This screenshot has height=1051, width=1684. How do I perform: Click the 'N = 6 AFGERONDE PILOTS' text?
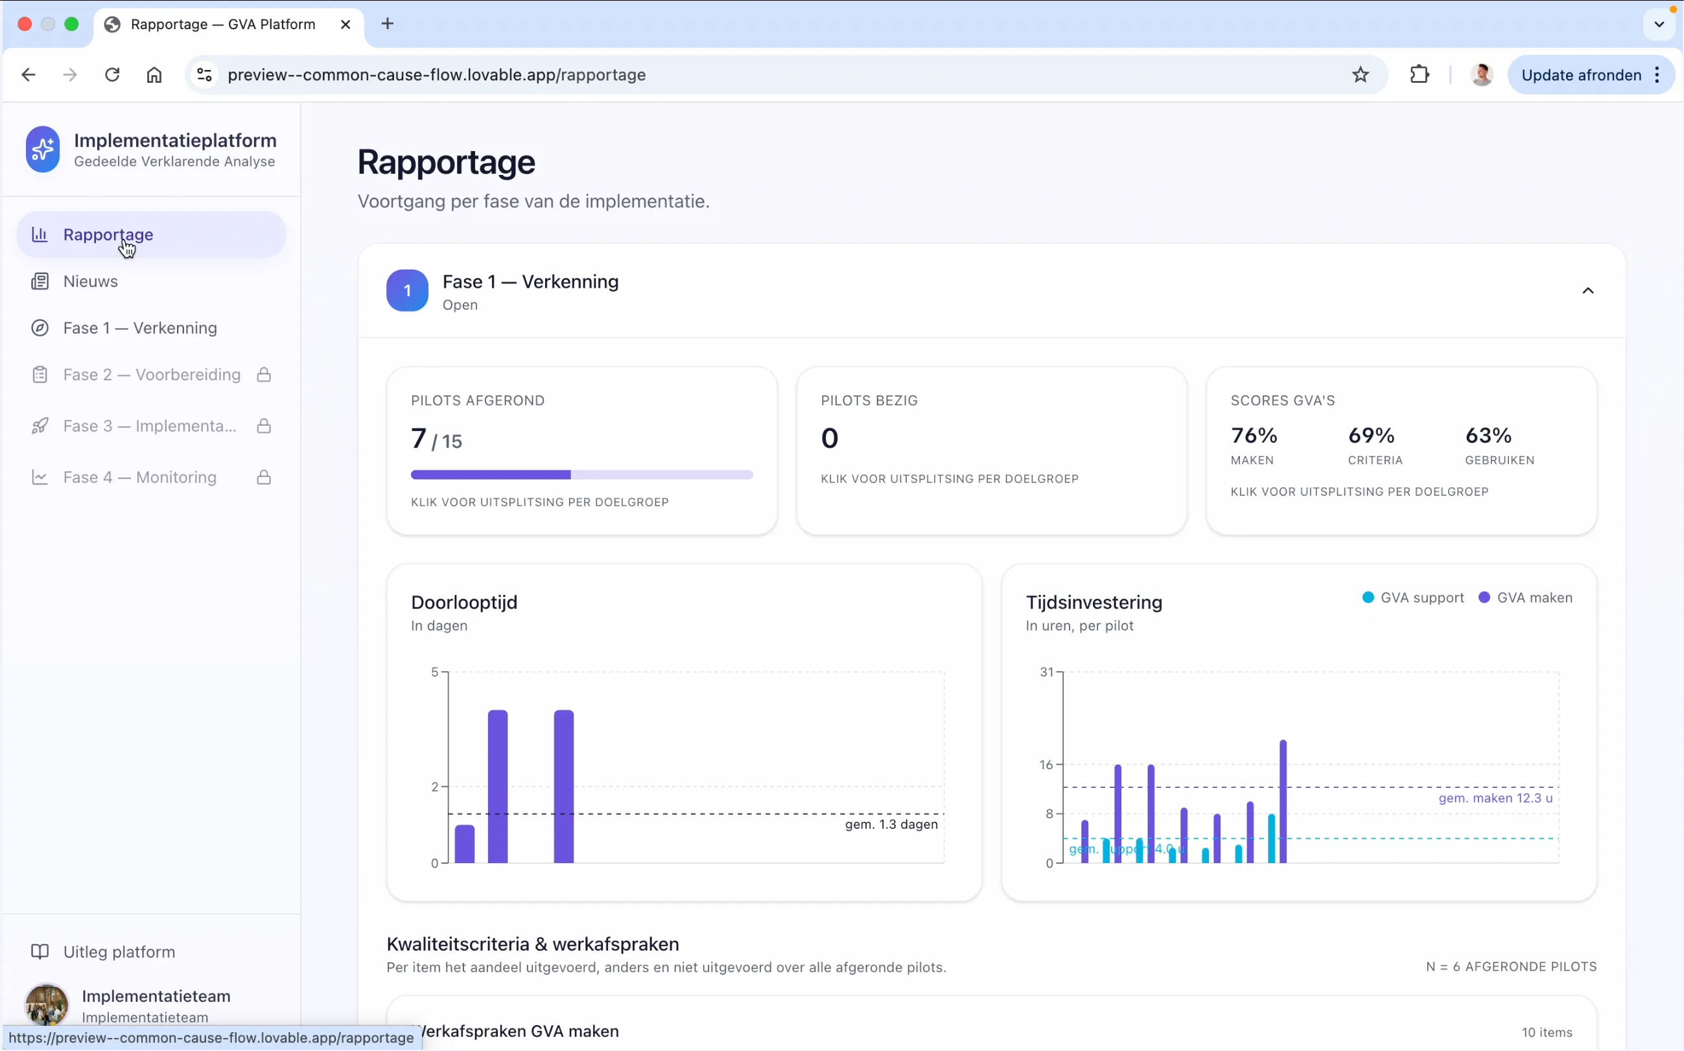tap(1511, 967)
